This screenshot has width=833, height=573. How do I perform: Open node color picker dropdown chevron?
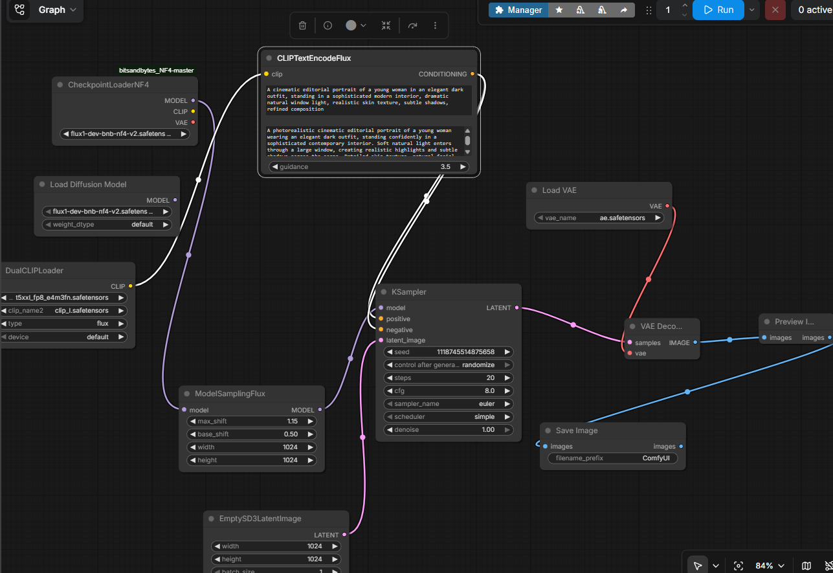[363, 25]
